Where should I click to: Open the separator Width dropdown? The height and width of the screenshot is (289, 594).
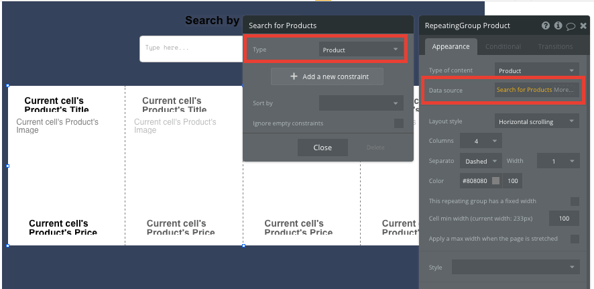(558, 161)
